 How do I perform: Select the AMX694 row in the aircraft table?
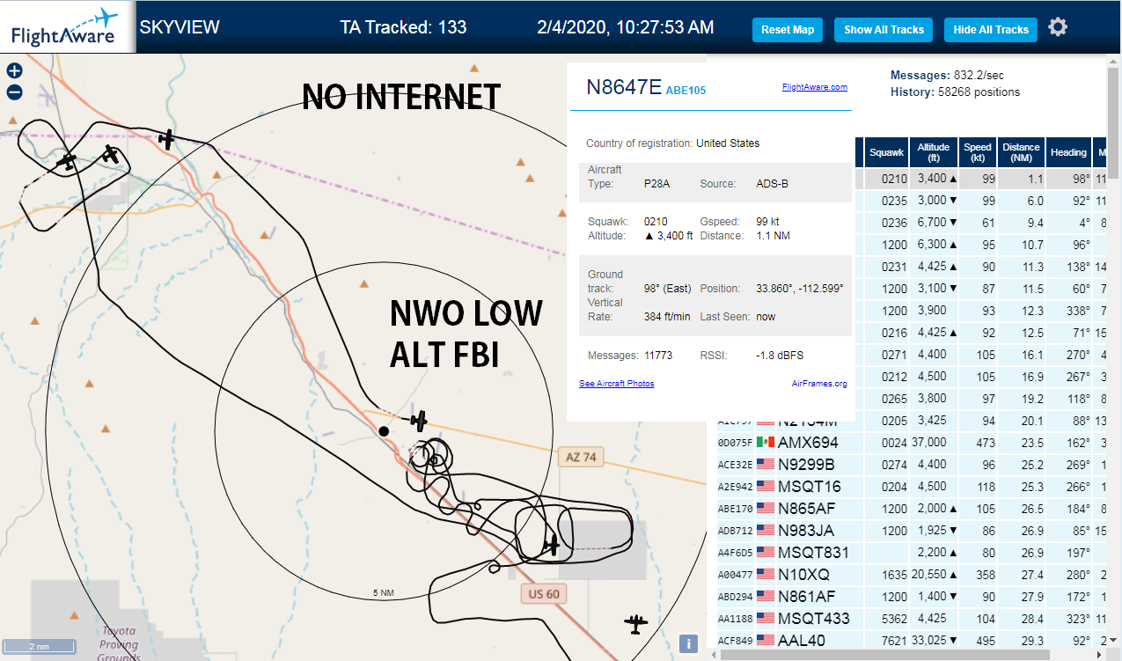(x=911, y=442)
